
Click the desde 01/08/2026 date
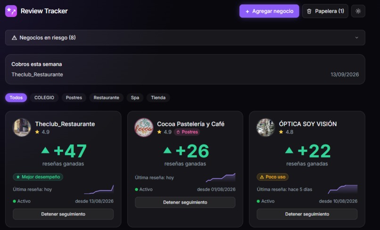click(x=216, y=189)
